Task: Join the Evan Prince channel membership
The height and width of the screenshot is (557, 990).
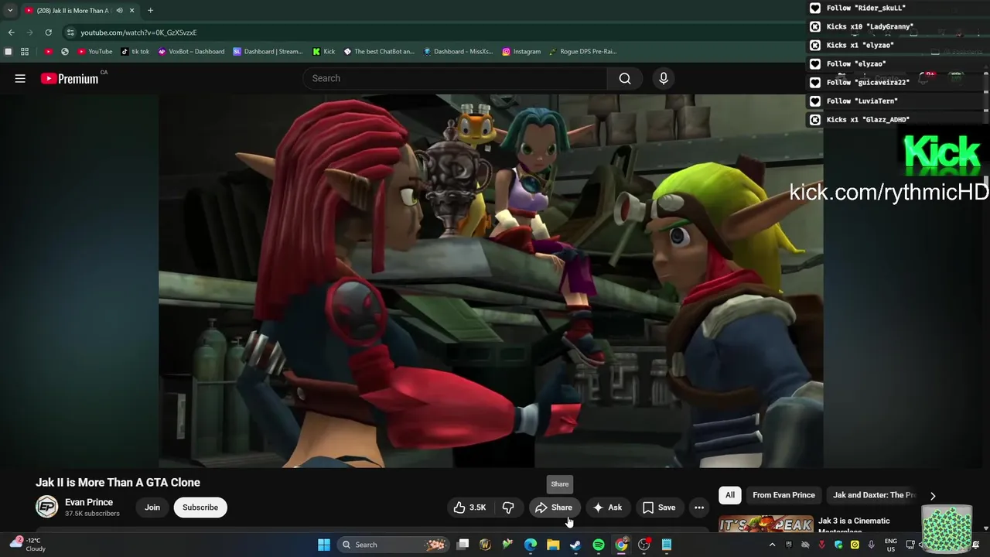Action: point(152,507)
